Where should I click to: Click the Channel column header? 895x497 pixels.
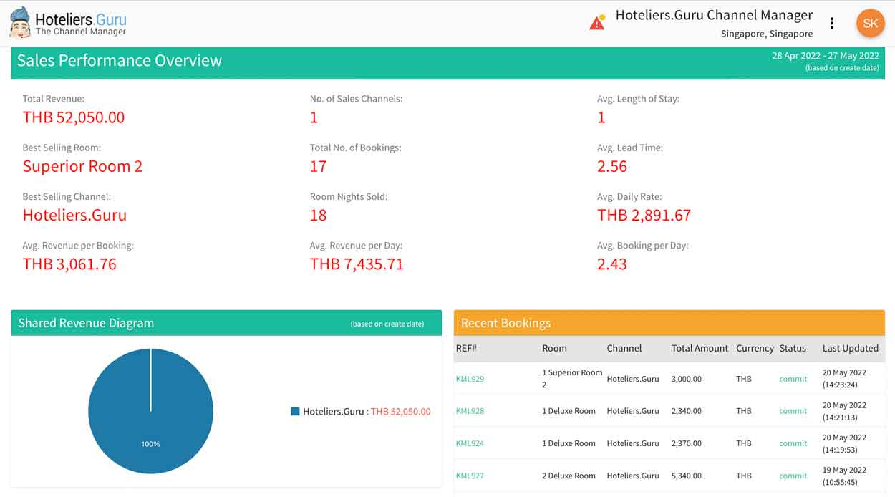(x=624, y=348)
